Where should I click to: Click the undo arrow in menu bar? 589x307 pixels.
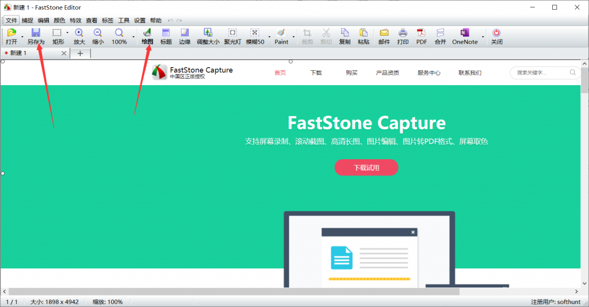pyautogui.click(x=170, y=21)
